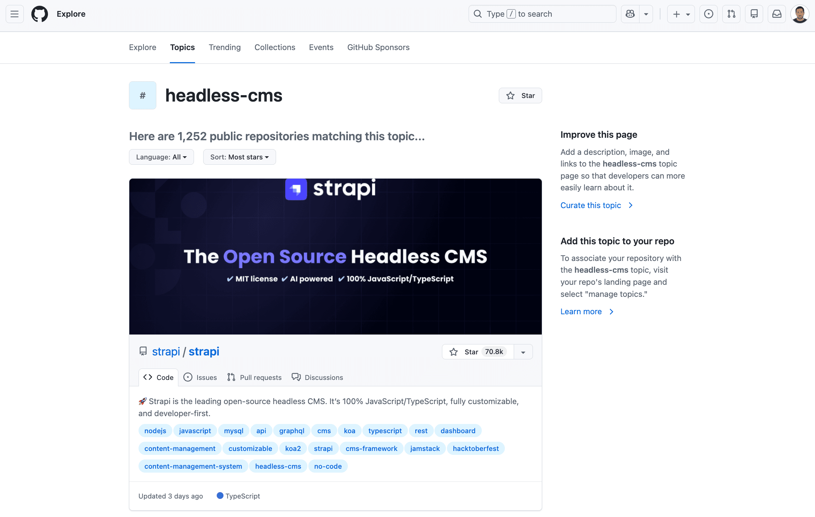Open the Collections tab
Screen dimensions: 815x517
click(275, 47)
